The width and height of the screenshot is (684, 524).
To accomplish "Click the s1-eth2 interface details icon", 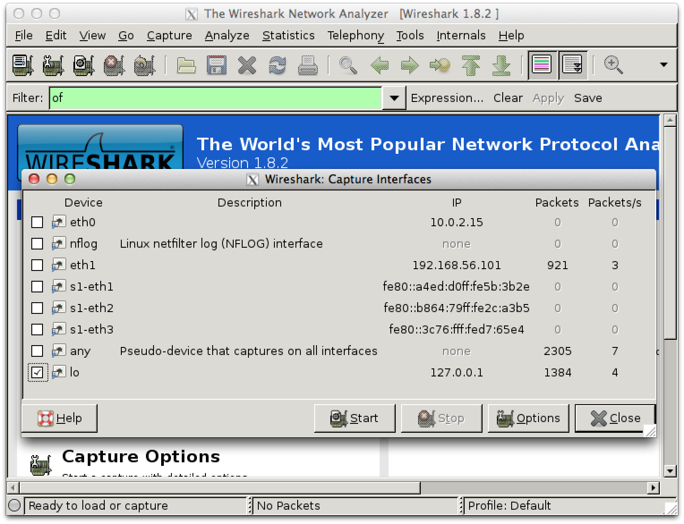I will (x=59, y=308).
